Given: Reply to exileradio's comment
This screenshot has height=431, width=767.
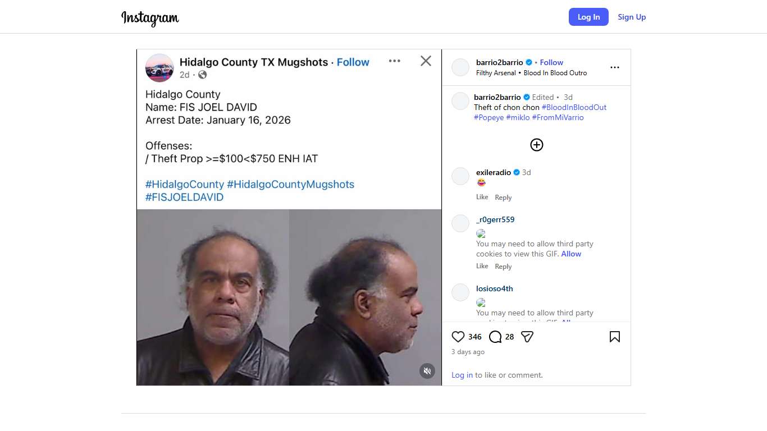Looking at the screenshot, I should [503, 198].
